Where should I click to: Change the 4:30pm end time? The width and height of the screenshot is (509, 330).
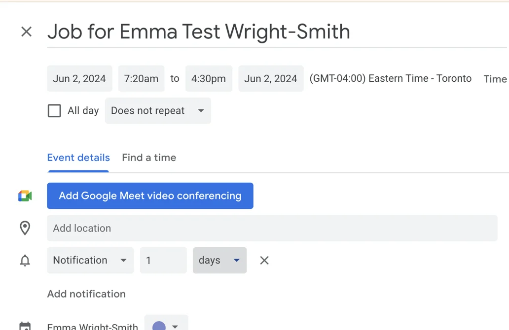[x=209, y=79]
